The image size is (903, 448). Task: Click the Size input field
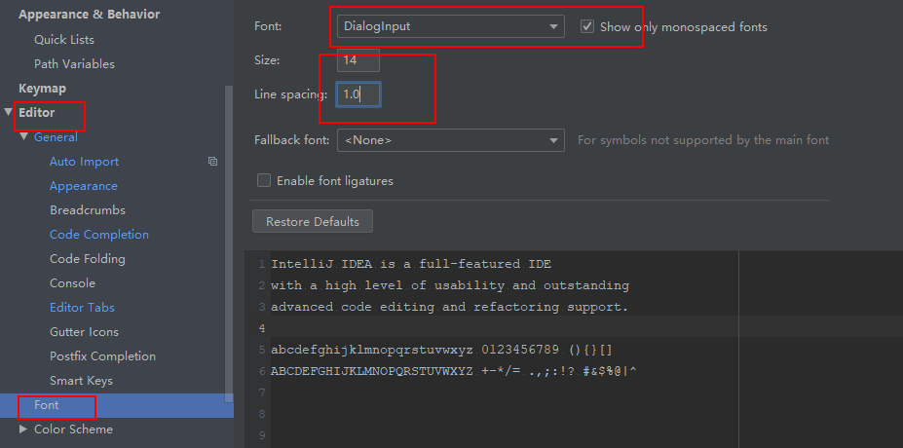coord(358,59)
